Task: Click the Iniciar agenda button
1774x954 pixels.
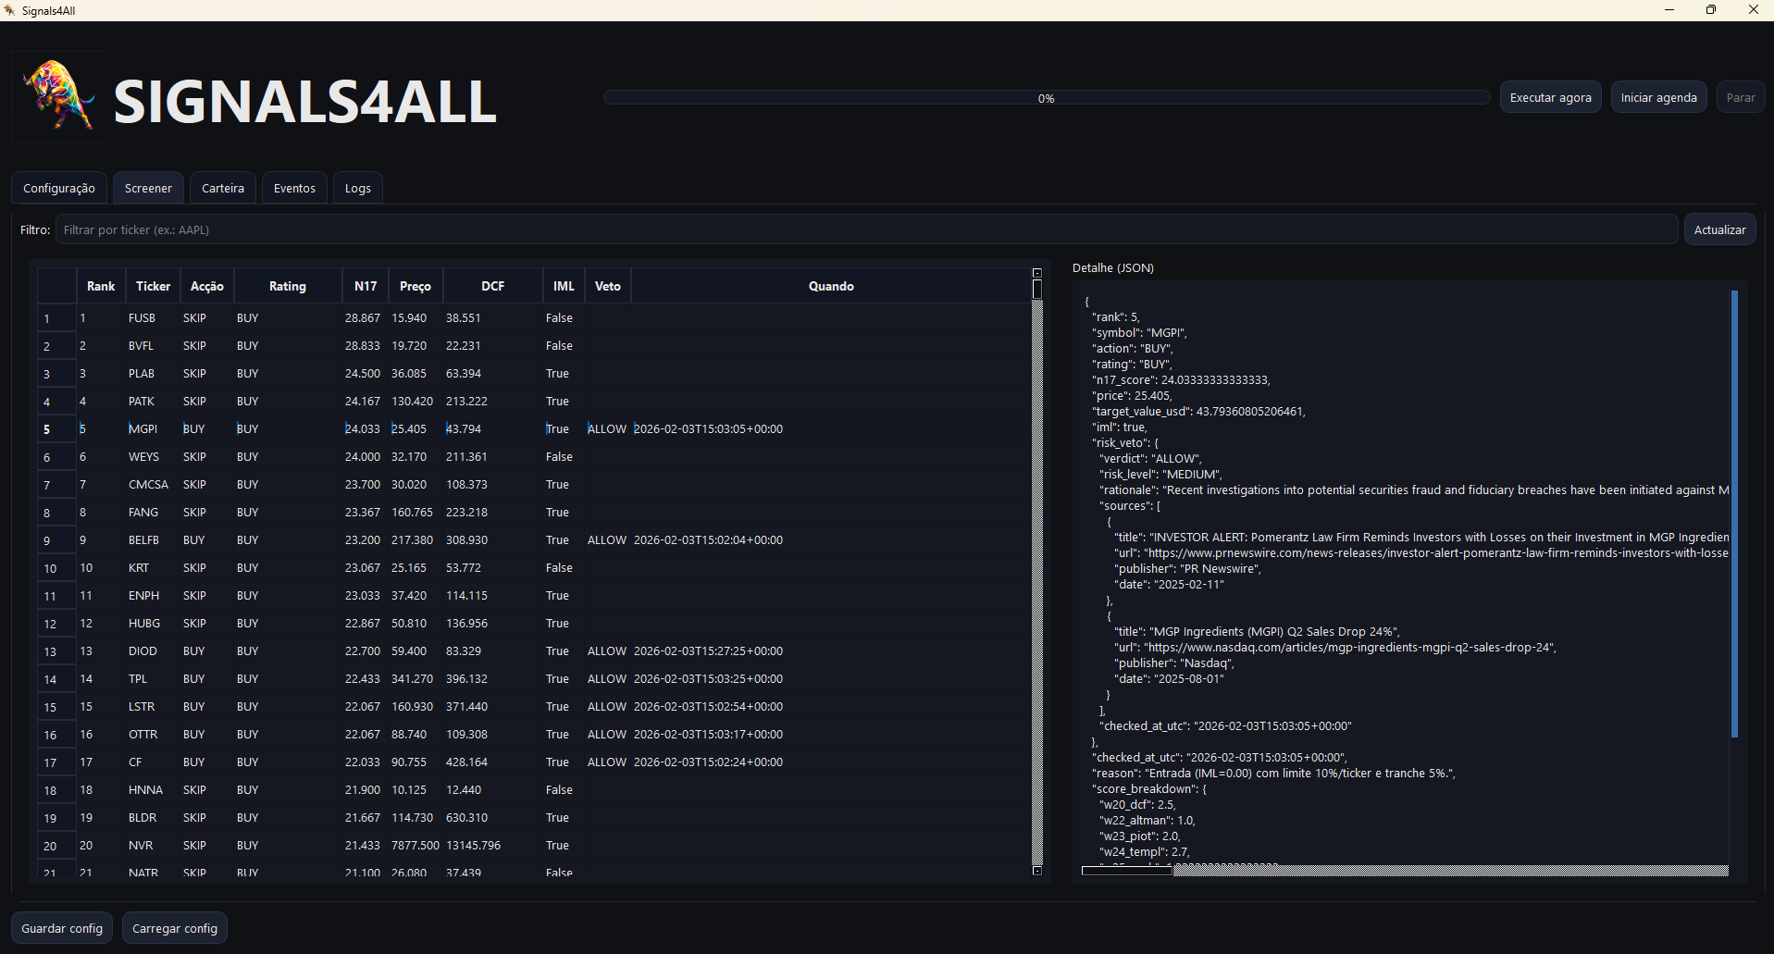Action: coord(1657,96)
